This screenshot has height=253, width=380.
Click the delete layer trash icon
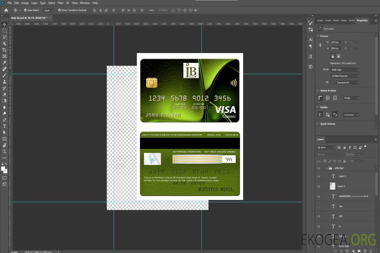tap(371, 251)
